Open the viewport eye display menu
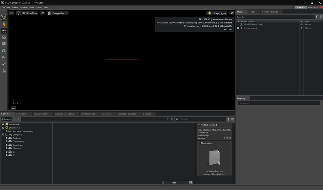This screenshot has height=190, width=323. tap(43, 13)
